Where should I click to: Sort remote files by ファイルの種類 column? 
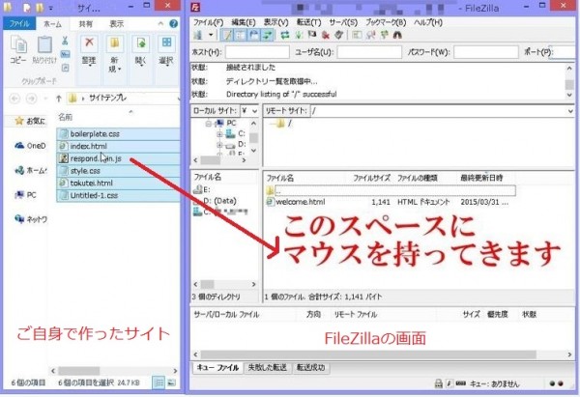pos(418,178)
